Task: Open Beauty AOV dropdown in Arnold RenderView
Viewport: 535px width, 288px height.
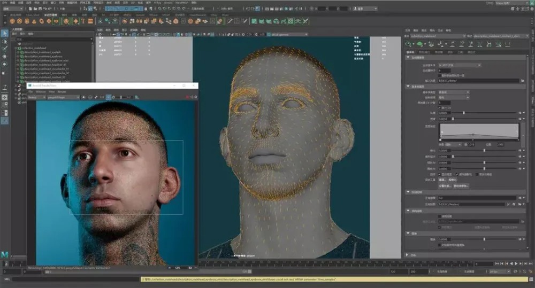Action: 37,97
